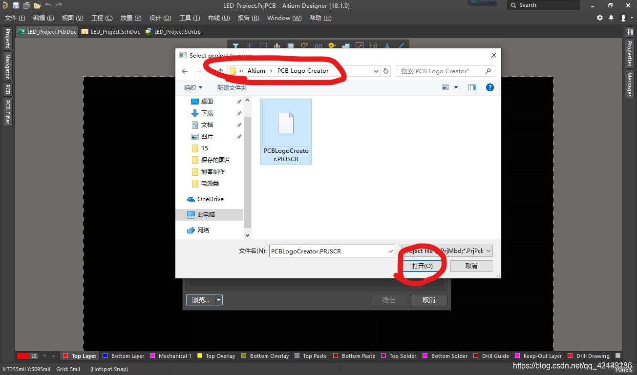Click the Save All documents icon
This screenshot has height=375, width=637.
pos(26,5)
